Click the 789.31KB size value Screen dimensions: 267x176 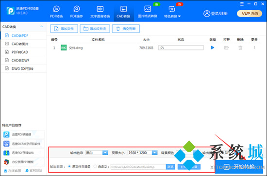click(146, 48)
